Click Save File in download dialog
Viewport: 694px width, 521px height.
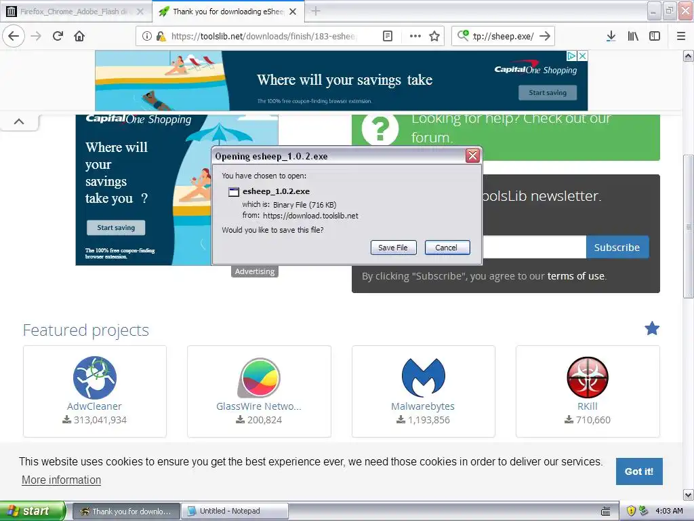[393, 247]
